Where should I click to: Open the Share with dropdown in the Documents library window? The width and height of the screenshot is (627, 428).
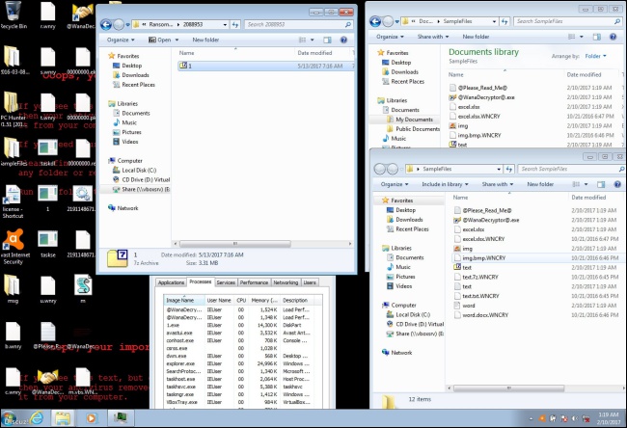(433, 37)
